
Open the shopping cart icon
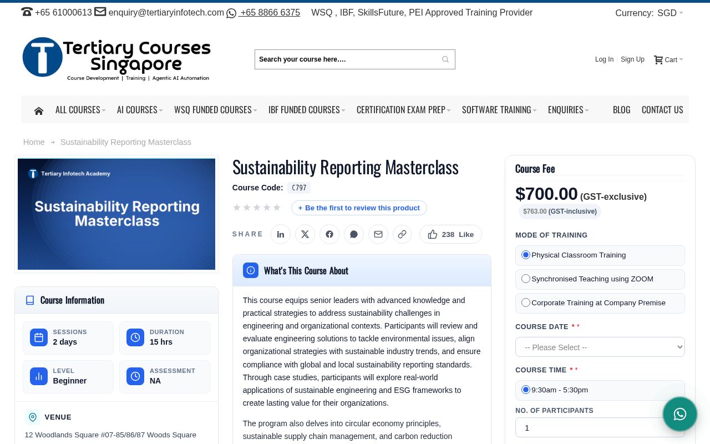[658, 59]
